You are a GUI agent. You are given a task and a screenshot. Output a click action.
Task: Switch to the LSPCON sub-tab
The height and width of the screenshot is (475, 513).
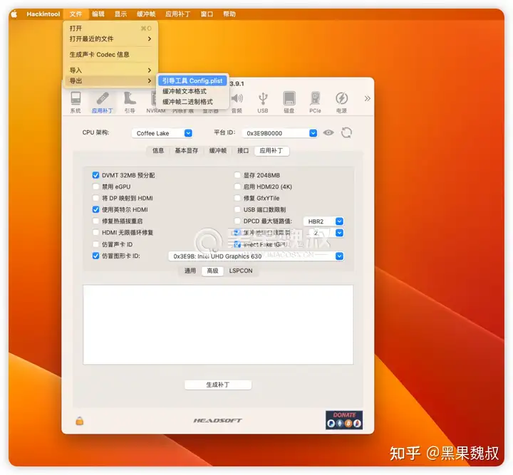click(x=241, y=271)
